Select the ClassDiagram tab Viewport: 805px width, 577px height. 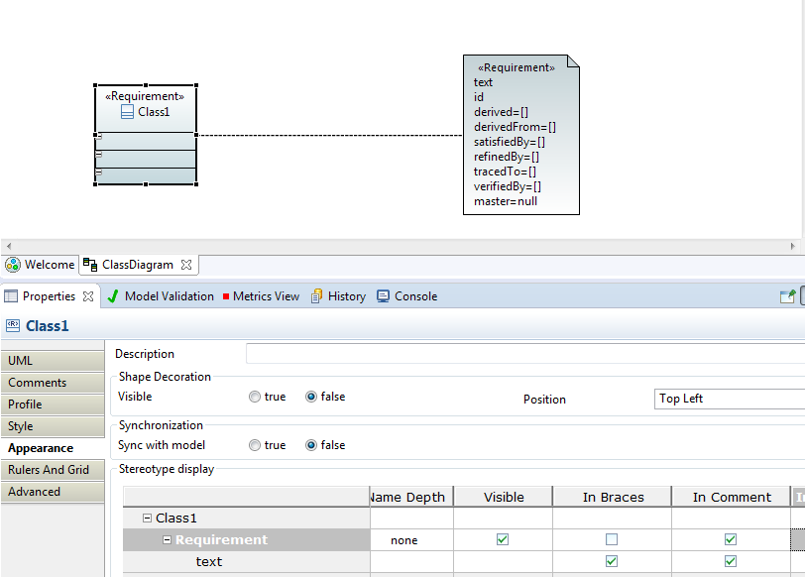tap(138, 265)
